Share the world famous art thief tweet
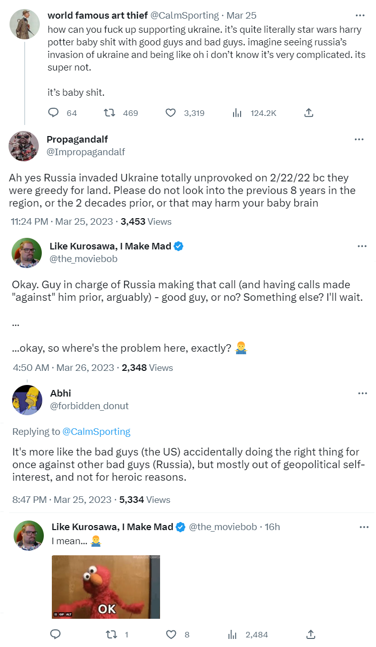This screenshot has width=376, height=647. click(309, 113)
